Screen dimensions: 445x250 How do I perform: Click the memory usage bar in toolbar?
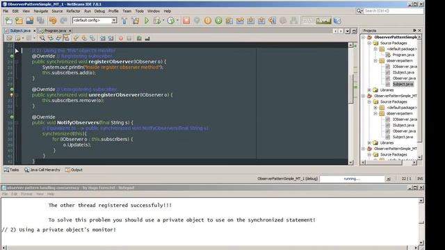click(x=316, y=20)
